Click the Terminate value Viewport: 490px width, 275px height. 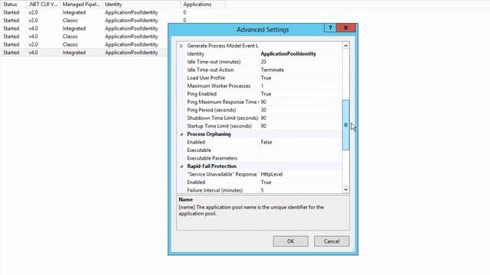[x=273, y=70]
